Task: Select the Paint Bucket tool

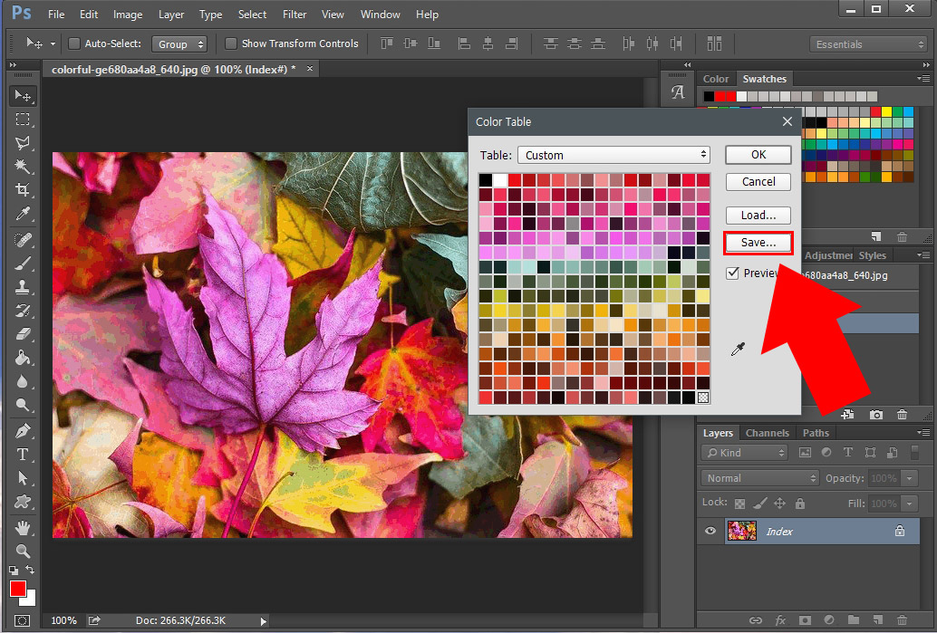Action: pyautogui.click(x=23, y=358)
